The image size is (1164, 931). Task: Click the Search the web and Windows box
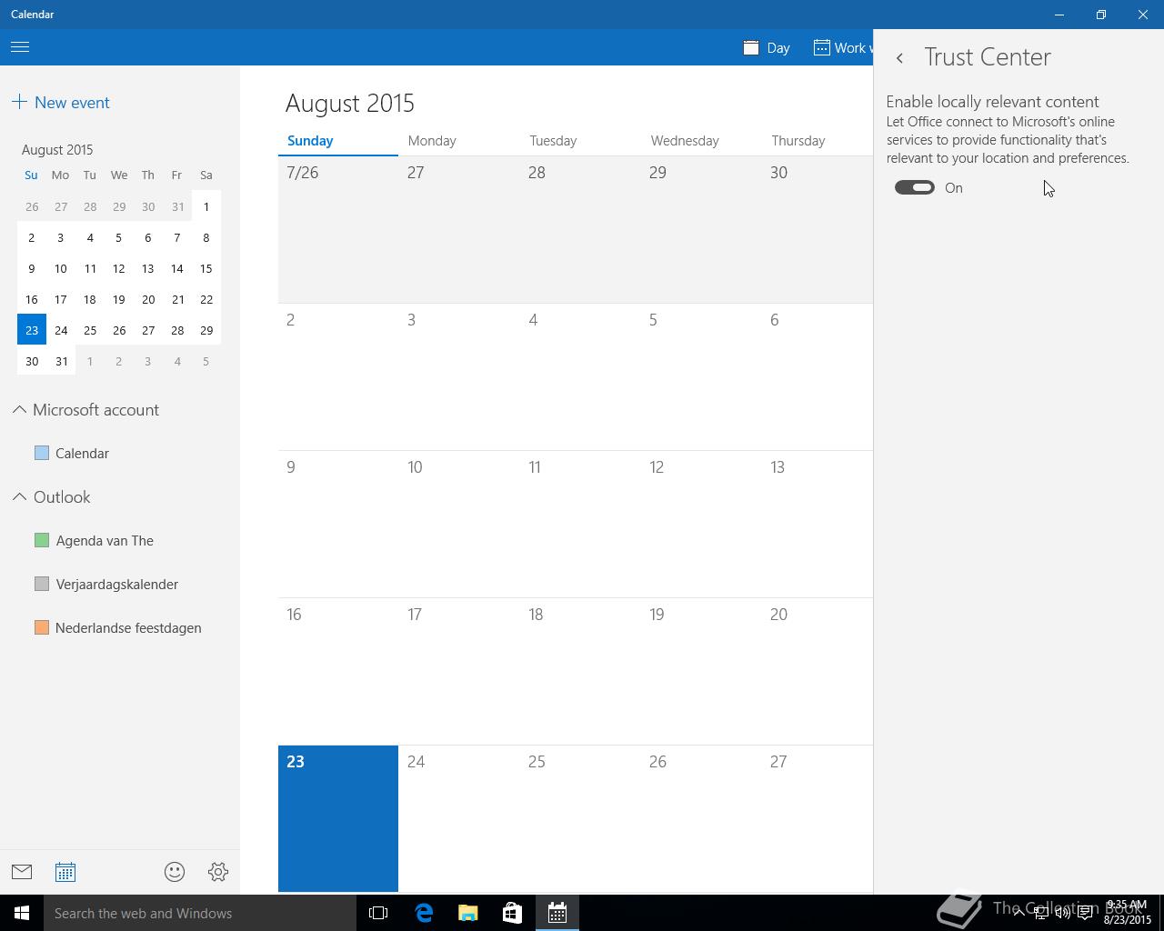(200, 913)
